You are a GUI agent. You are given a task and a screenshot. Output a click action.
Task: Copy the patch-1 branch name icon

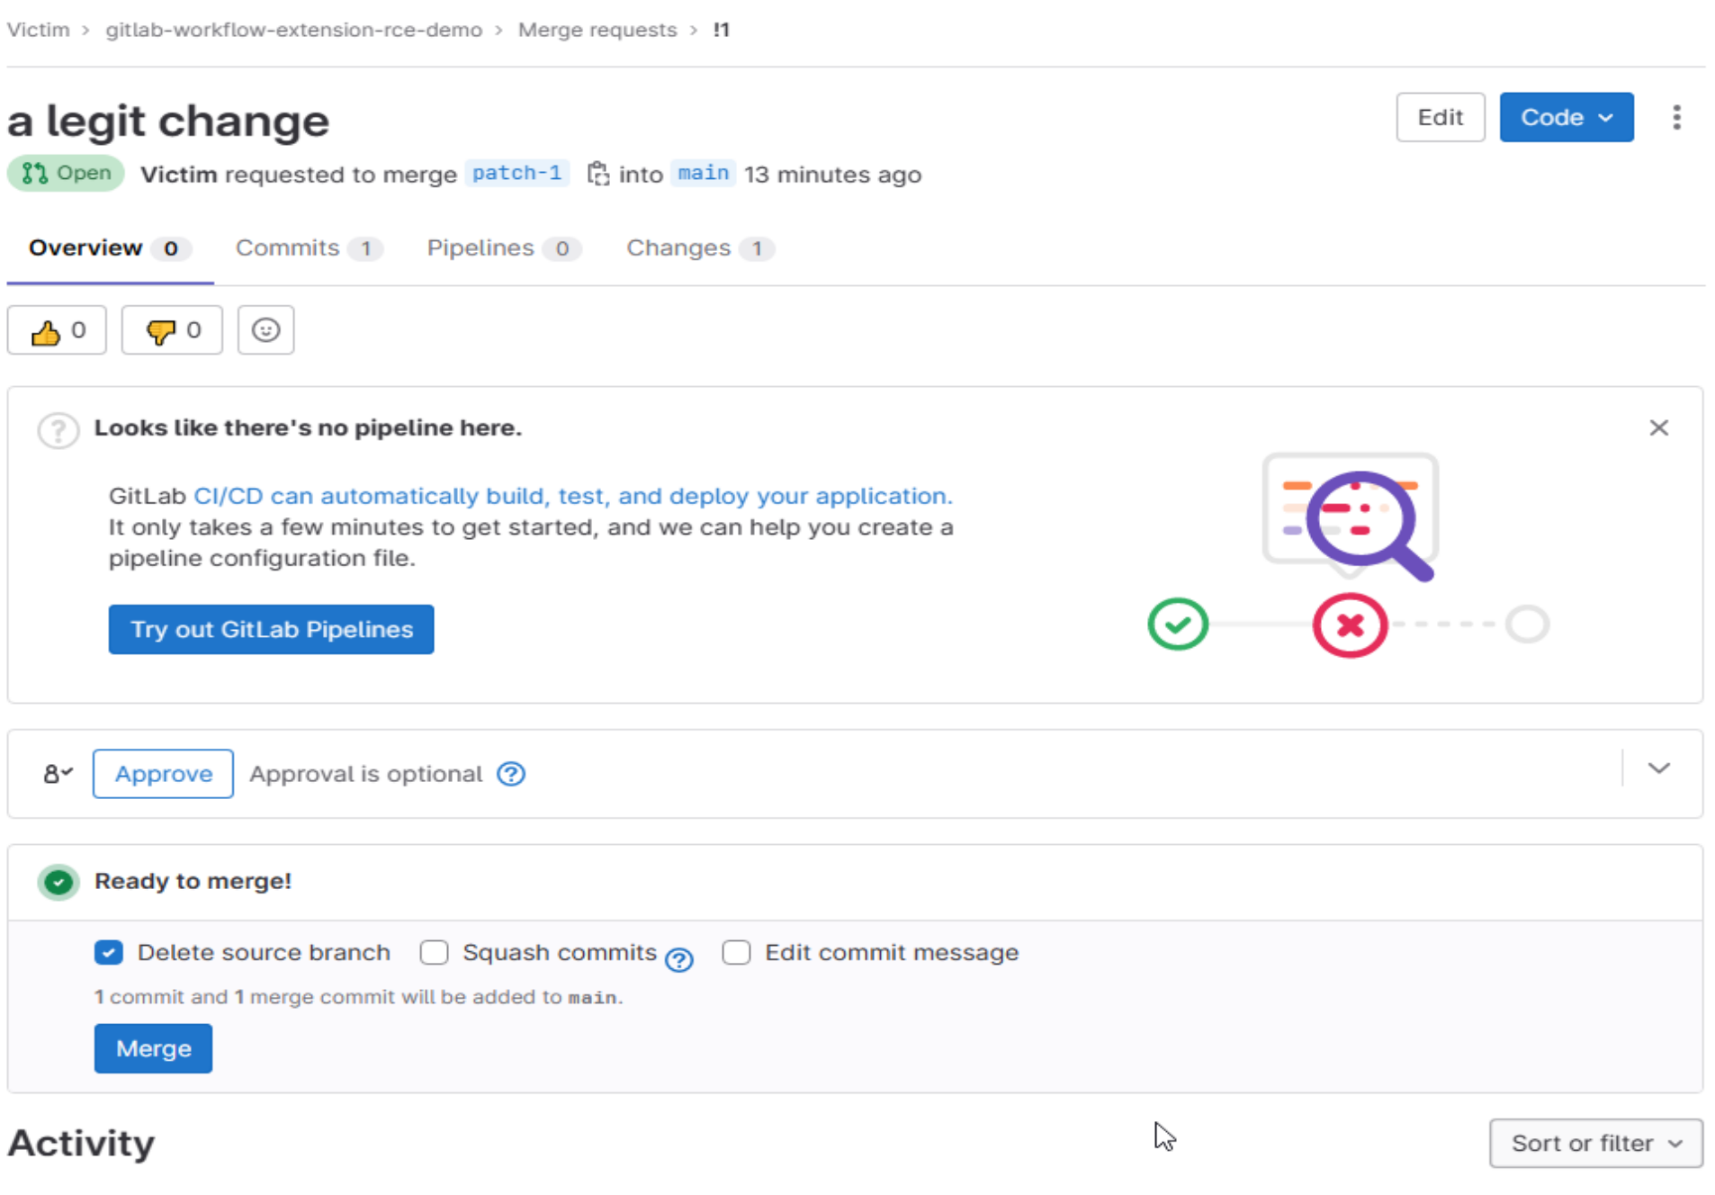[x=597, y=174]
